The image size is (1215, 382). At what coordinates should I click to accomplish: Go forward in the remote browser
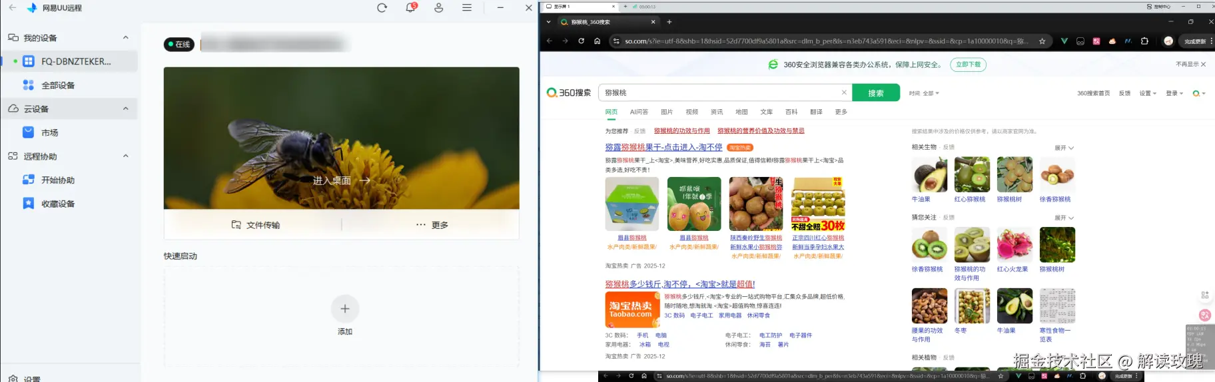coord(565,41)
